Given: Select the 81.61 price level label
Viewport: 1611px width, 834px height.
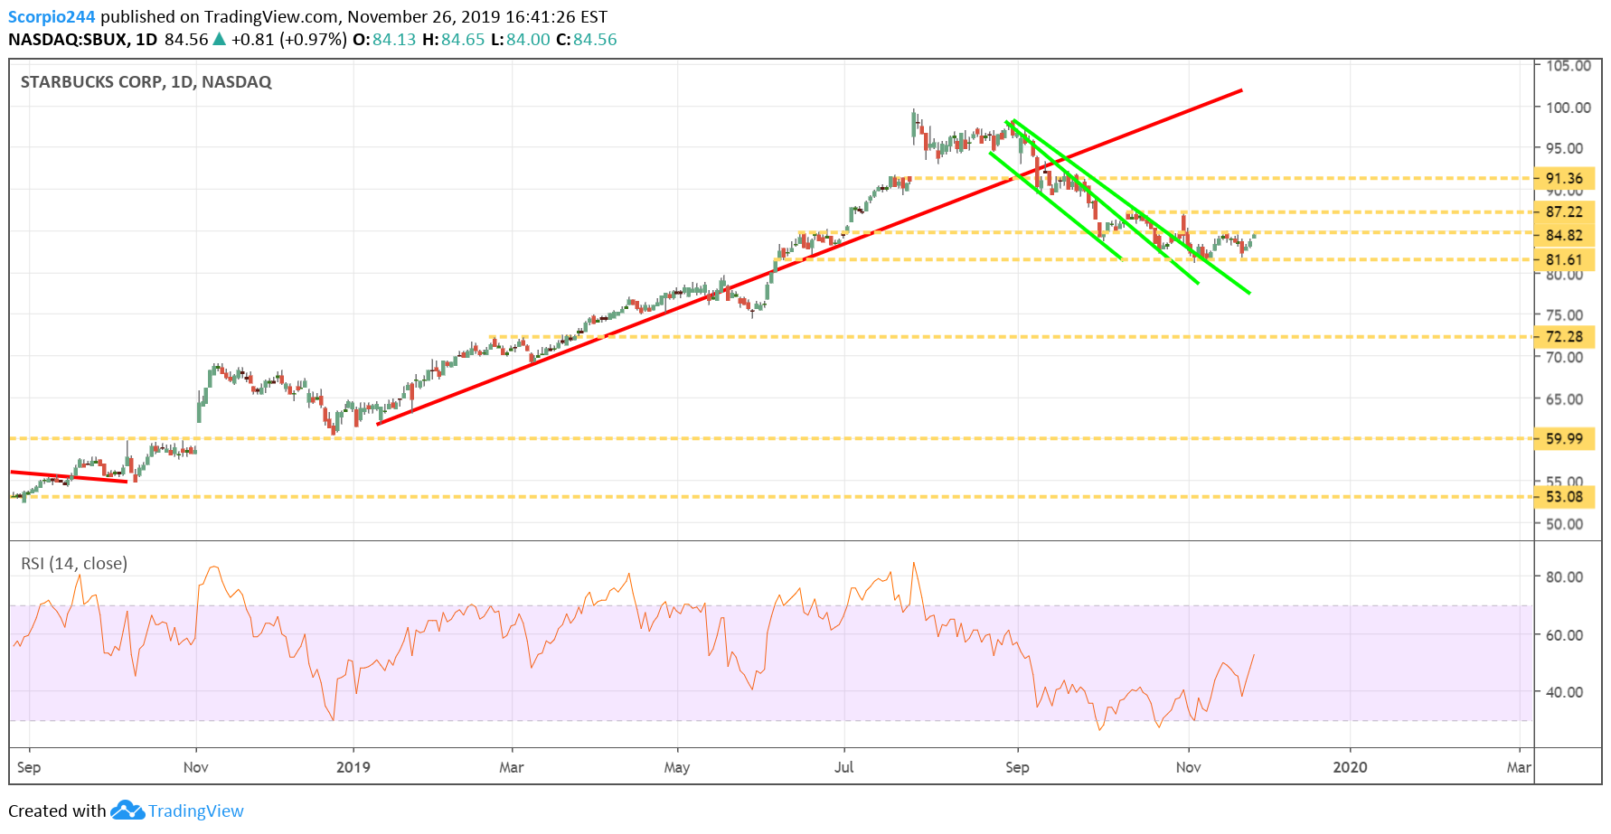Looking at the screenshot, I should pos(1564,259).
